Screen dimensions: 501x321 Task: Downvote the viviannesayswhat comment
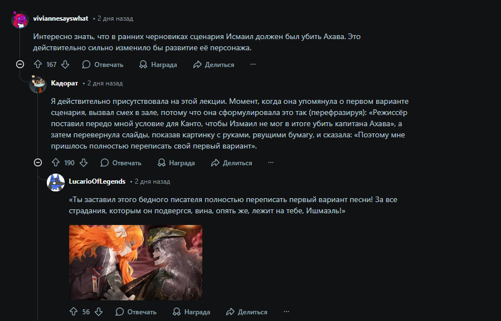65,65
